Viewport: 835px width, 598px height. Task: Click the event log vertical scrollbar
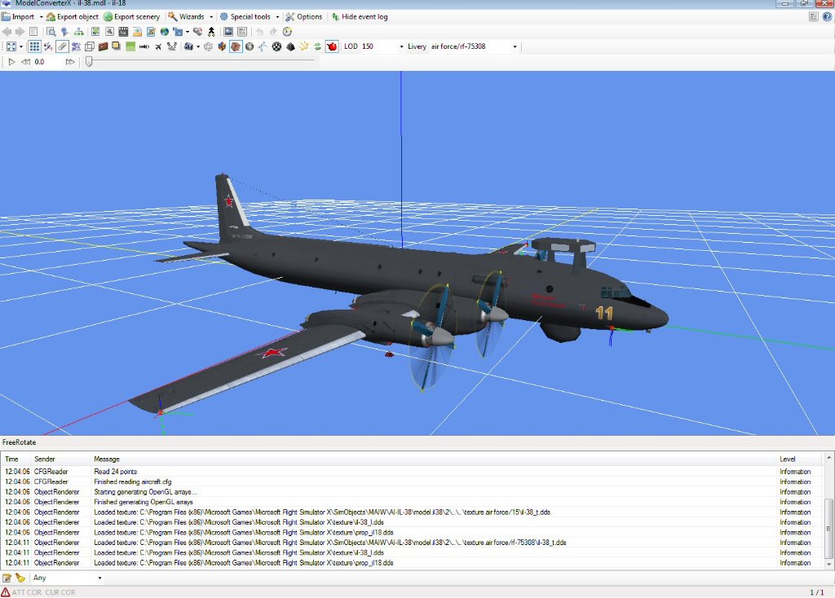point(828,511)
